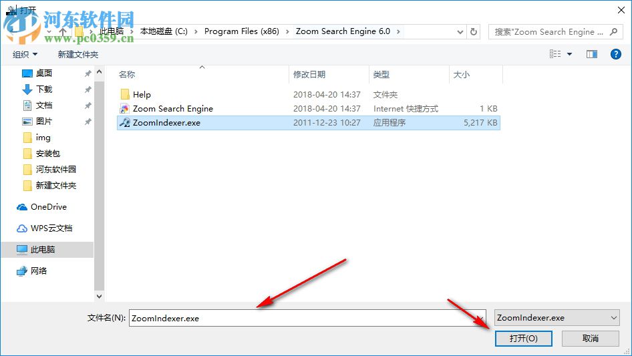Click the search magnifier icon

coord(613,31)
